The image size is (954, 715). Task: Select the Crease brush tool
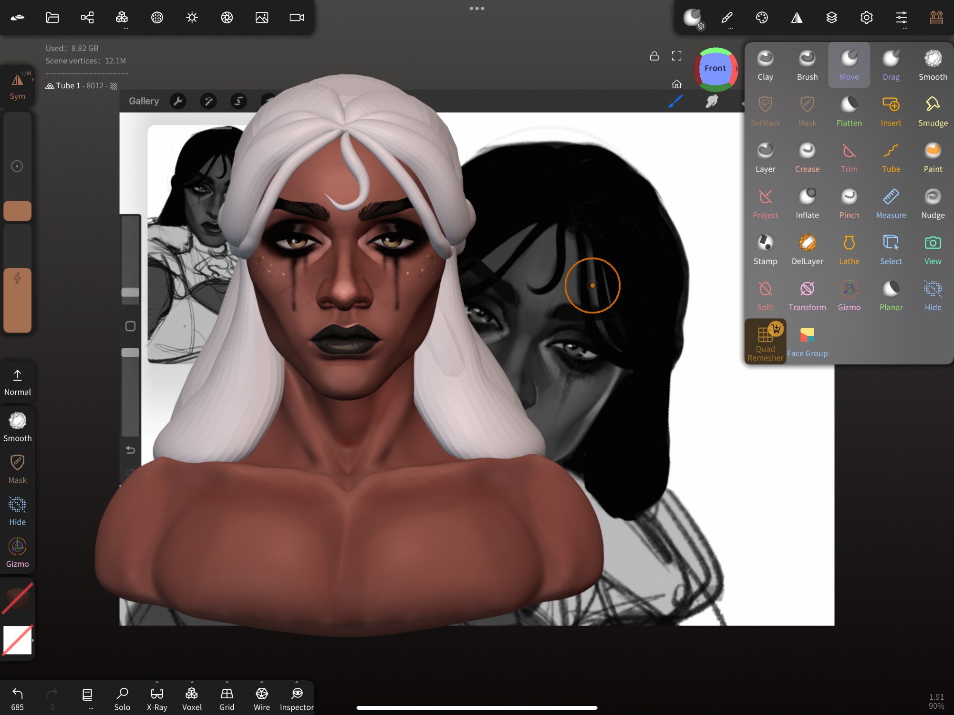[807, 157]
